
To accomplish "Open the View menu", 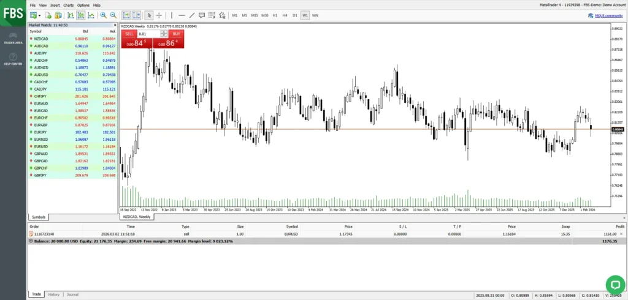I will click(x=43, y=5).
